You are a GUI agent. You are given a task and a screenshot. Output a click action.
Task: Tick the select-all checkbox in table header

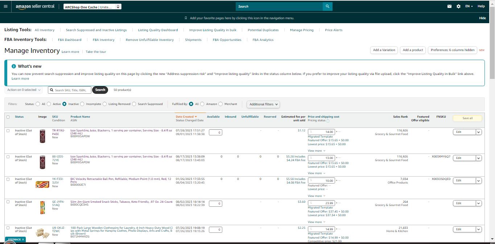tap(8, 117)
